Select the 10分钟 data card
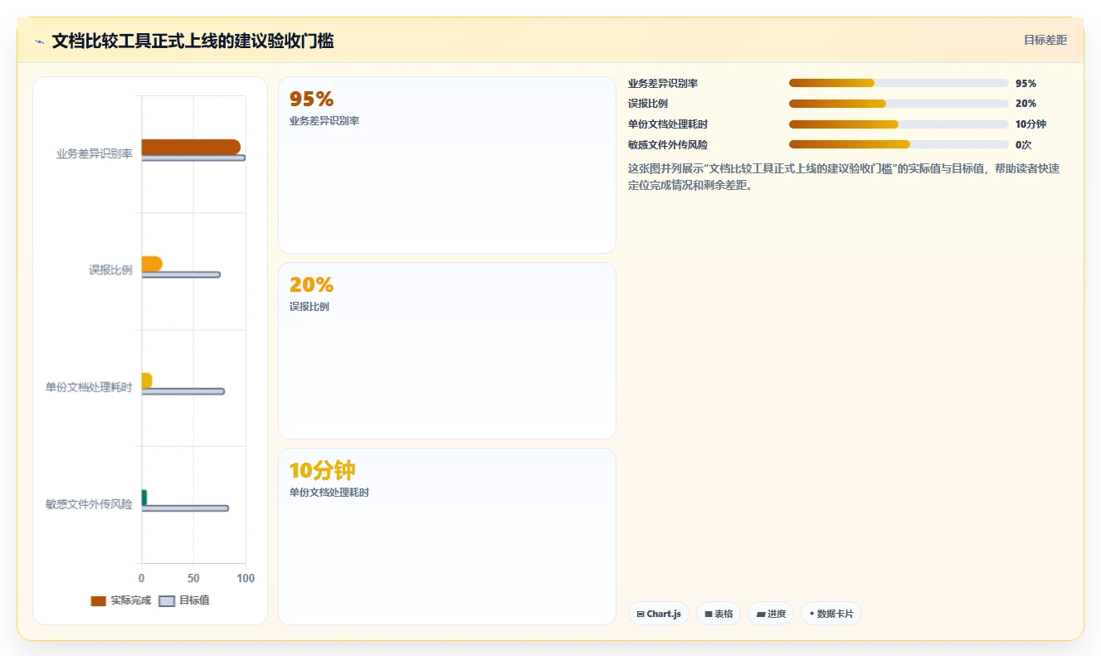Screen dimensions: 1101x656 pyautogui.click(x=447, y=537)
